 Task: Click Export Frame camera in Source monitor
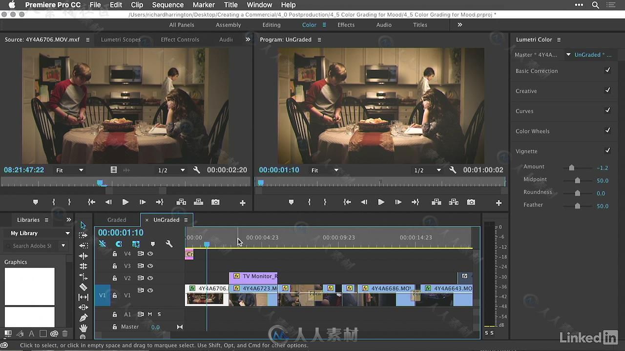coord(215,202)
